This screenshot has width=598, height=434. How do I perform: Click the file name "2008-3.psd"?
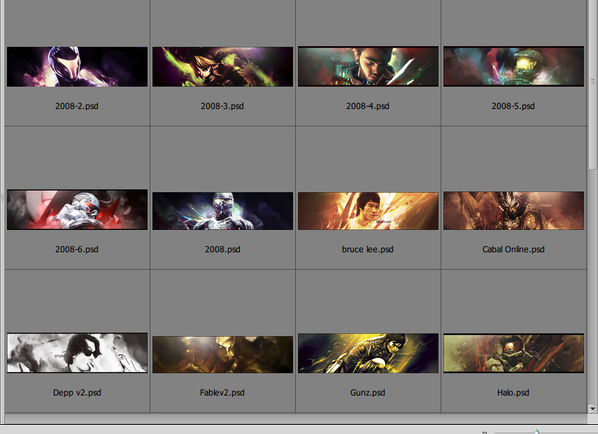pos(222,106)
